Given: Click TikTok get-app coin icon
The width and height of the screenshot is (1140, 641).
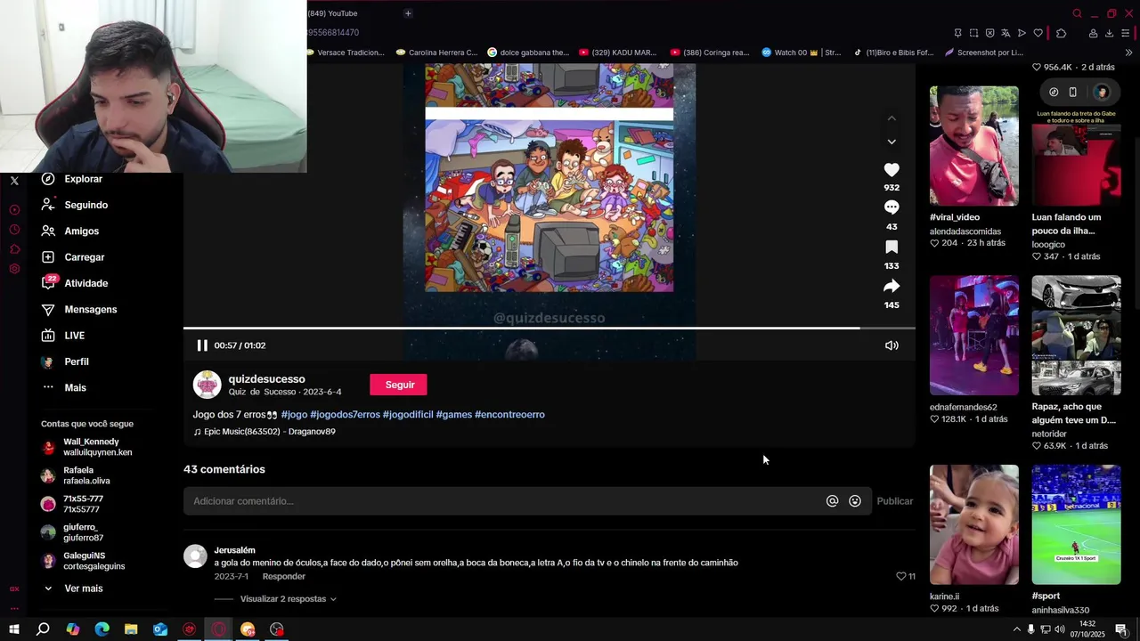Looking at the screenshot, I should 1054,92.
